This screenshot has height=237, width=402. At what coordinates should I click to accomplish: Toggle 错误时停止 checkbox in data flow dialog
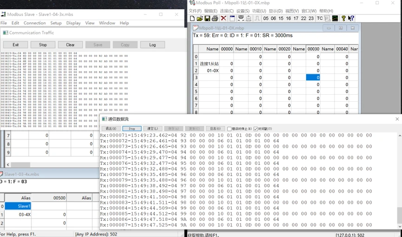coord(229,129)
